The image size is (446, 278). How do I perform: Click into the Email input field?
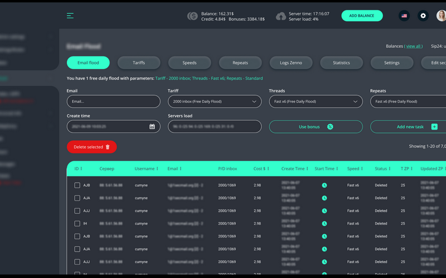click(114, 101)
